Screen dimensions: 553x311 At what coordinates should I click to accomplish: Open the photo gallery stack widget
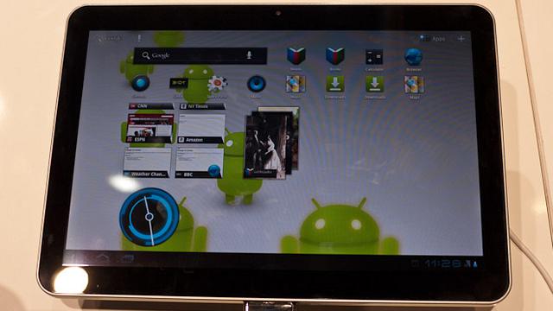click(271, 143)
